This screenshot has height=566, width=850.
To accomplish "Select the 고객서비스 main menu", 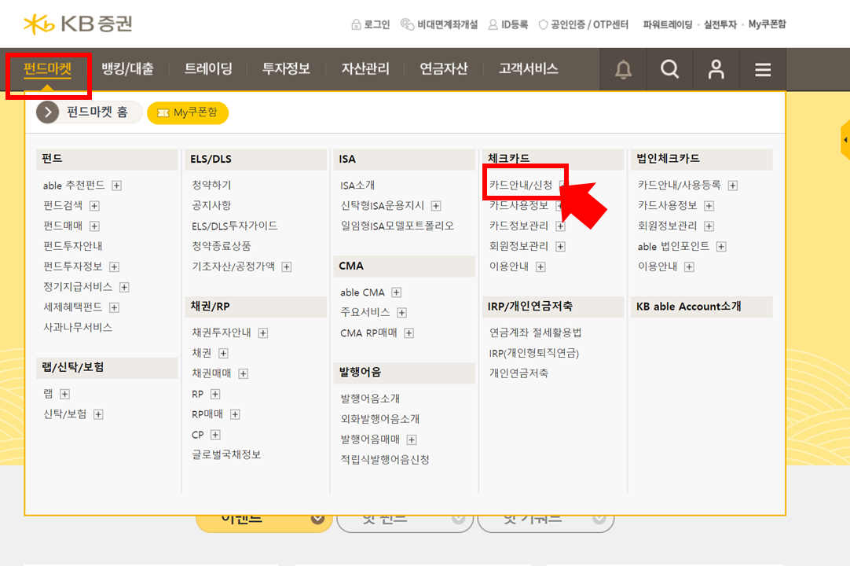I will click(x=529, y=69).
